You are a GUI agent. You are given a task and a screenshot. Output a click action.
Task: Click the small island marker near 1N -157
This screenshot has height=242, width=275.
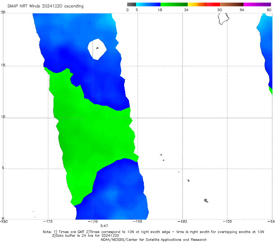[206, 201]
